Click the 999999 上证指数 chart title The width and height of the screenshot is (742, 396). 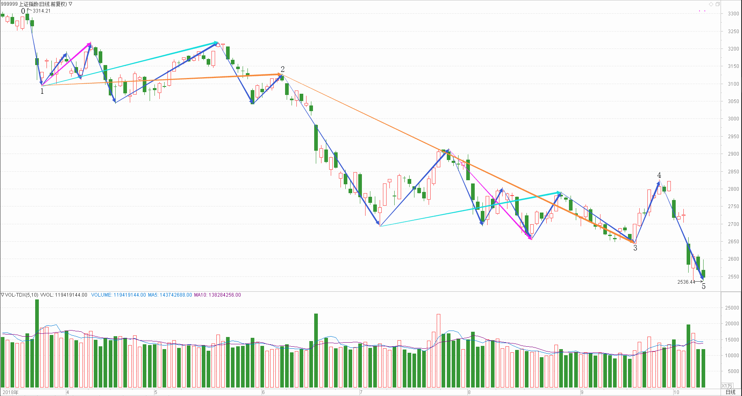click(34, 4)
